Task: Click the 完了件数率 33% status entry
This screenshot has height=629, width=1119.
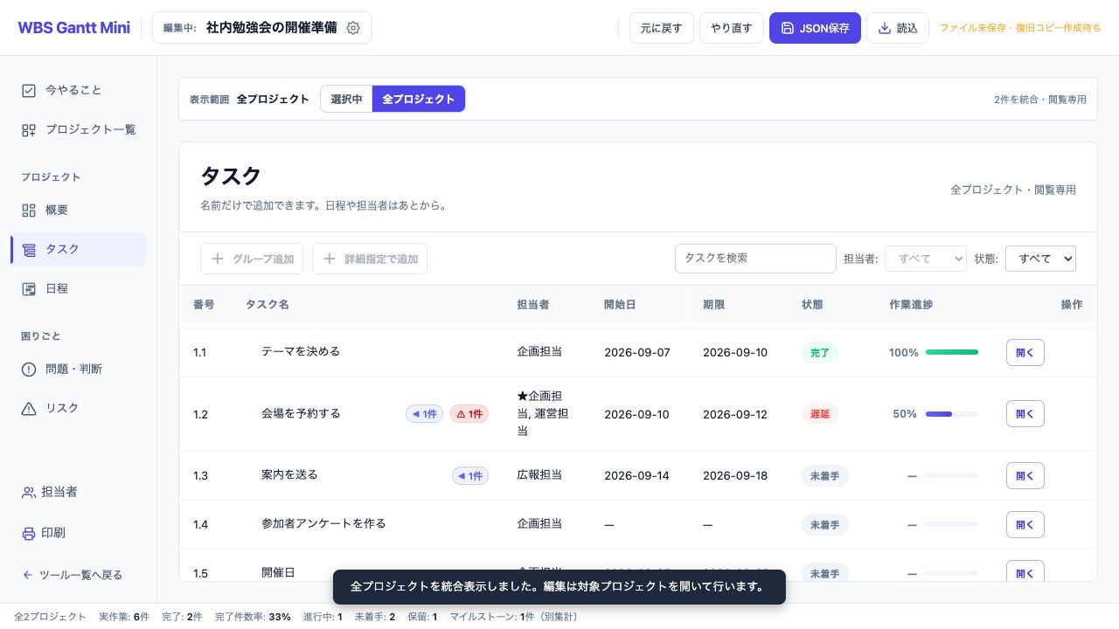Action: (x=253, y=617)
